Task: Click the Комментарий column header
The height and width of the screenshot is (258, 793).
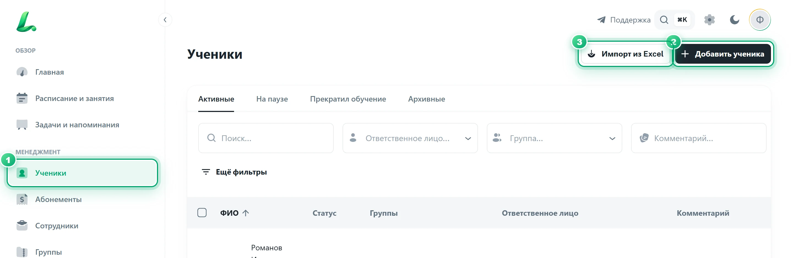Action: [x=703, y=213]
